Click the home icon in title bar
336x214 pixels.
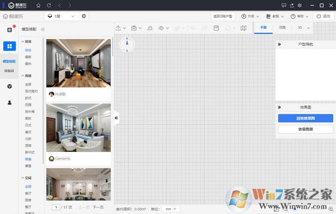pos(38,6)
